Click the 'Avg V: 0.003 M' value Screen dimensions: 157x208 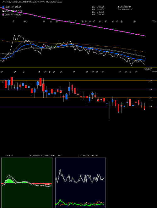[x=125, y=7]
